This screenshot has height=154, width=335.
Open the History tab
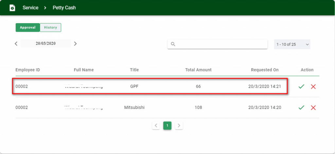[50, 28]
